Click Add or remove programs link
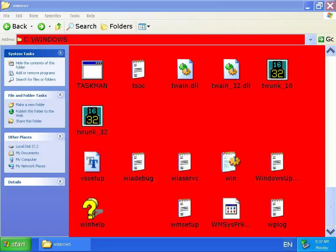The height and width of the screenshot is (252, 336). click(35, 73)
